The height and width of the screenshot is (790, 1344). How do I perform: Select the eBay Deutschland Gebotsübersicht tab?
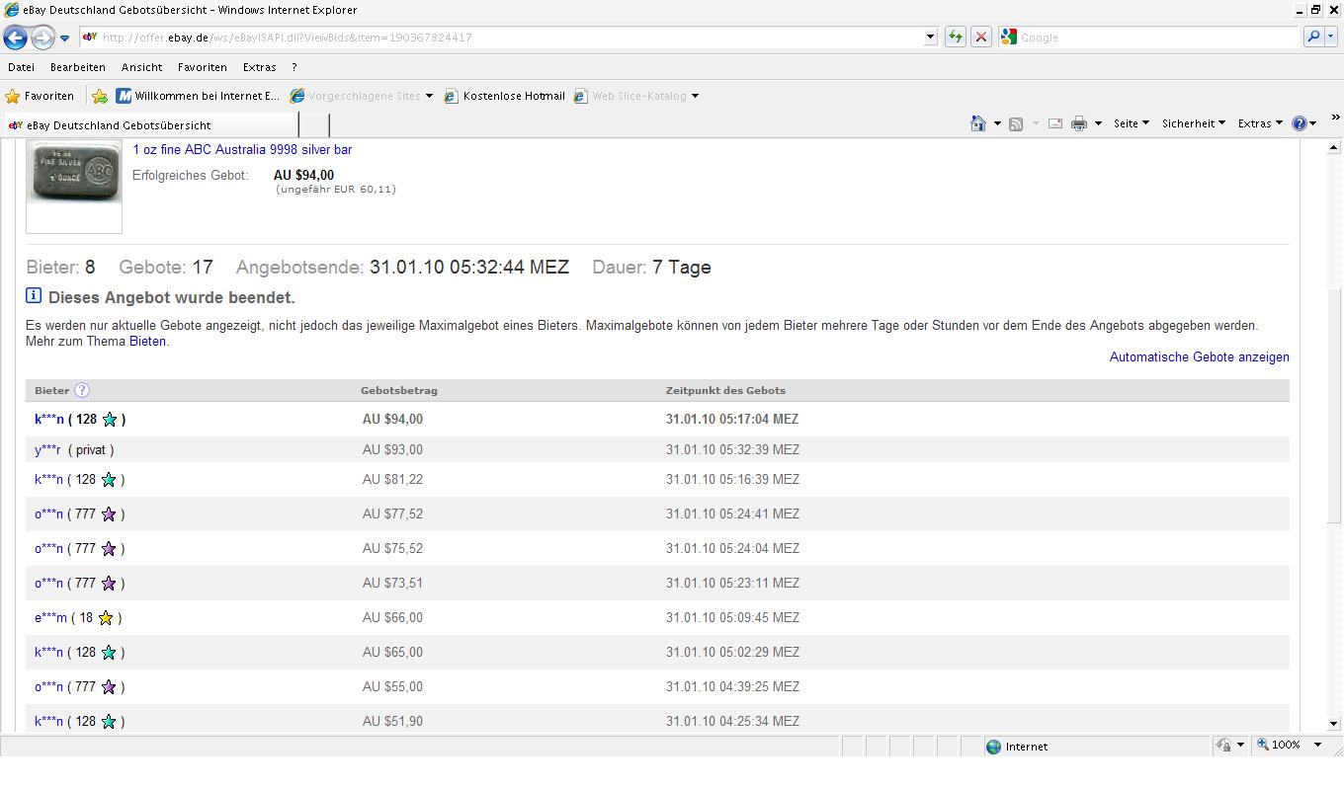119,125
